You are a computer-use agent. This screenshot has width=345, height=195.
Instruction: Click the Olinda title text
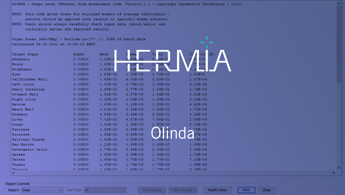(173, 133)
